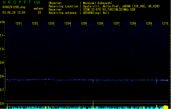Click the HROFFT 1.0.0 title text
This screenshot has width=171, height=109.
pos(21,2)
